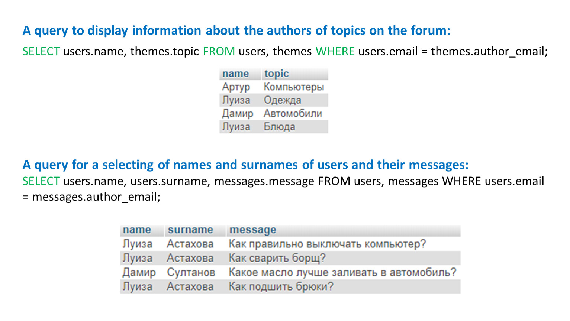Select the 'Артур' name cell

pyautogui.click(x=236, y=87)
